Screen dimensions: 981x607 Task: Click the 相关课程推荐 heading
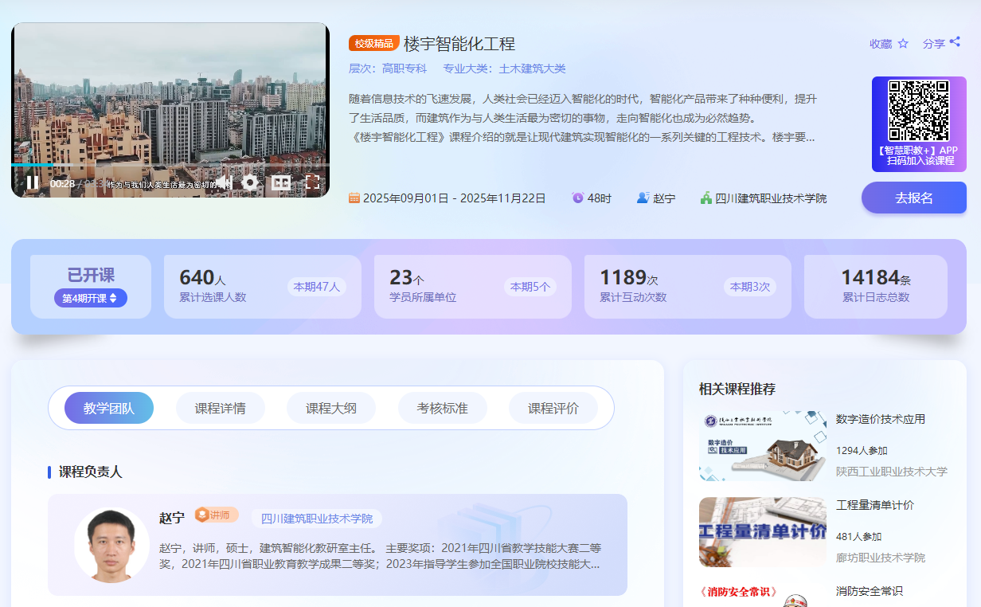tap(737, 389)
